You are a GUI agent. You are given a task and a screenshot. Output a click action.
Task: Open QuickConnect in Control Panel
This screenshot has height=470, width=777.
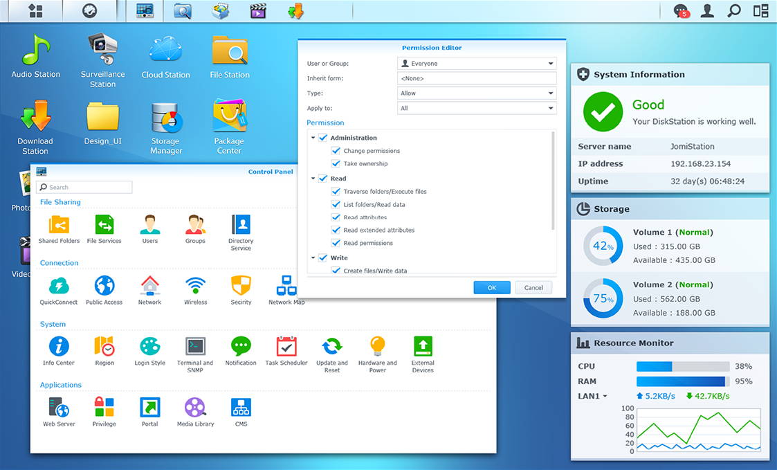(x=59, y=286)
